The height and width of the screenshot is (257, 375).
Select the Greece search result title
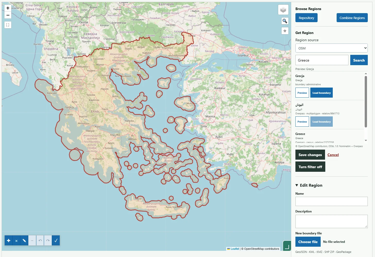point(300,134)
